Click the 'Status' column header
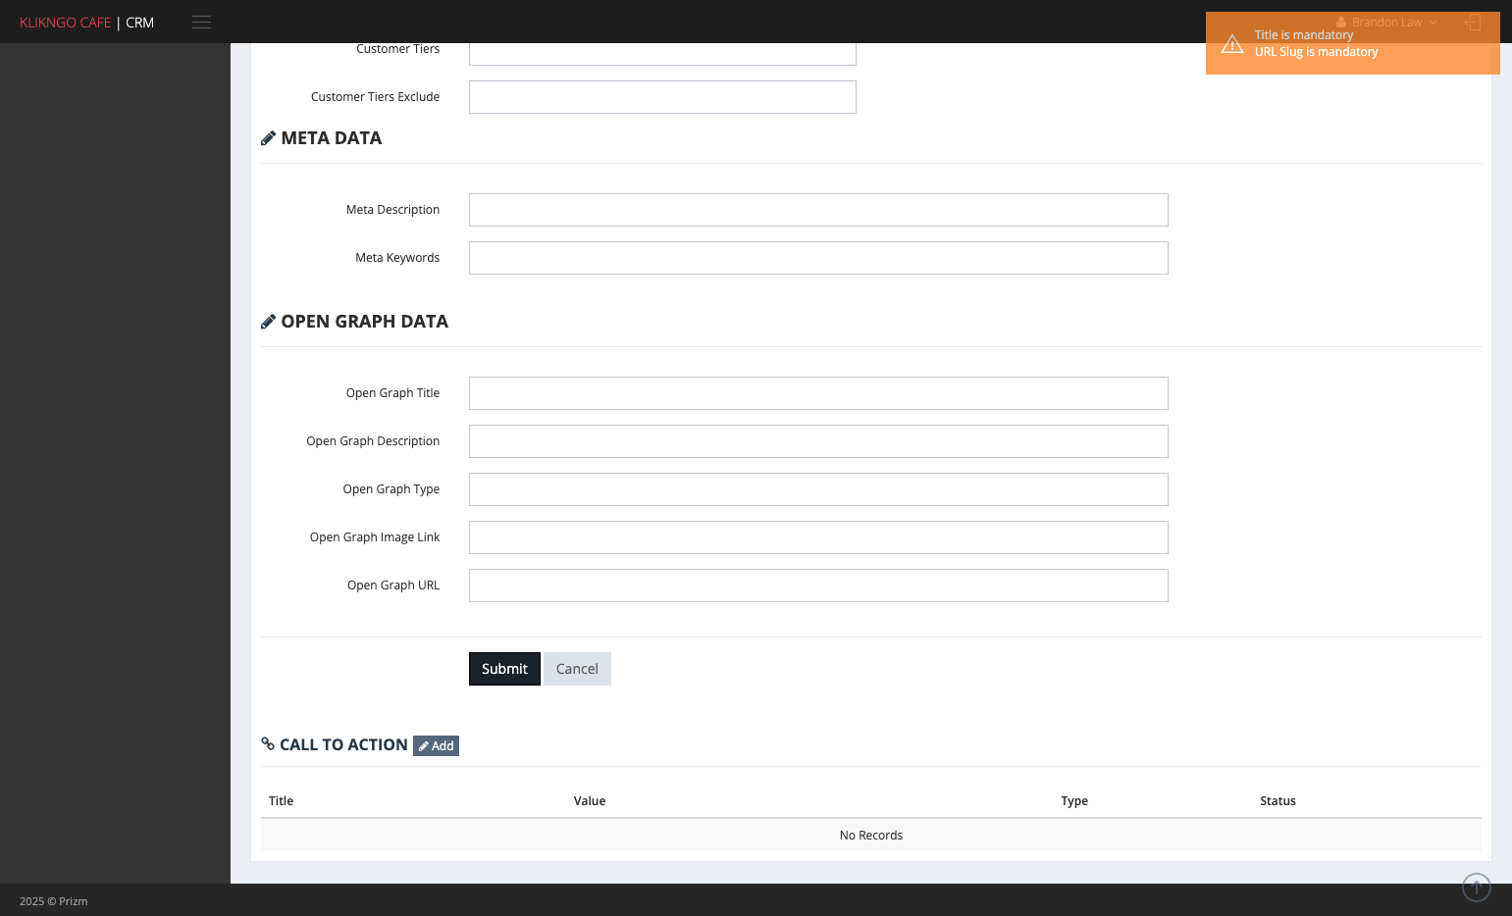 tap(1277, 801)
